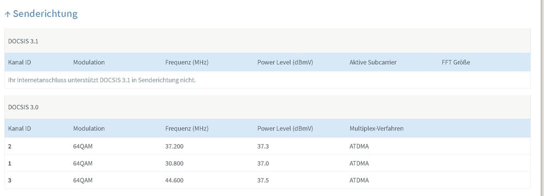The width and height of the screenshot is (544, 196).
Task: Click frequency value 44.600
Action: click(x=174, y=180)
